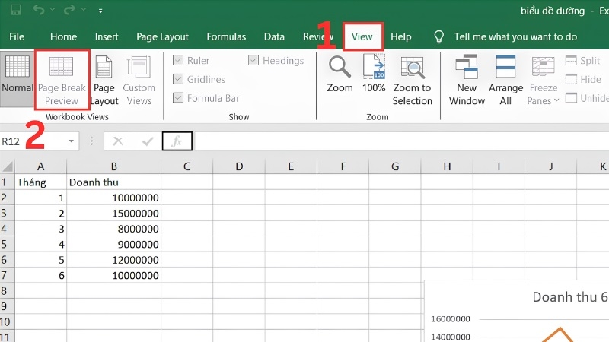This screenshot has width=609, height=342.
Task: Select Normal workbook view
Action: (x=17, y=78)
